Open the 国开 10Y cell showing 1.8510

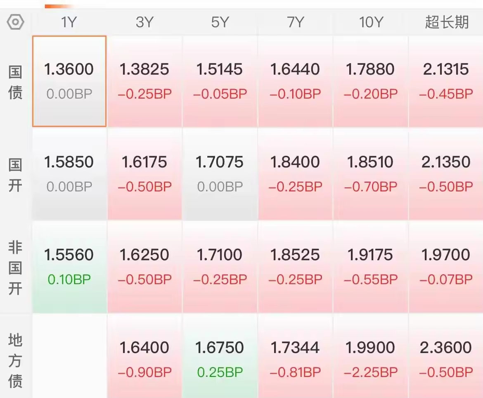[371, 174]
